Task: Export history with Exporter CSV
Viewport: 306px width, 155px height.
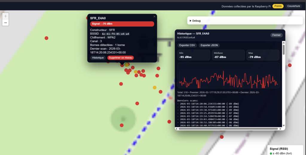Action: 187,45
